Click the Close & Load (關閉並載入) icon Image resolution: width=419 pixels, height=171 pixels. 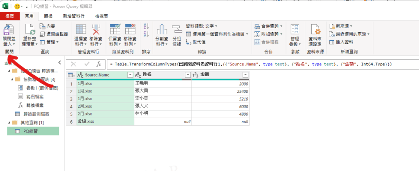(9, 30)
